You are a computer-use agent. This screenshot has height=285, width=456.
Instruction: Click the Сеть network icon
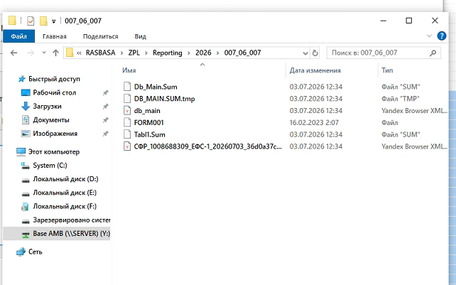21,252
